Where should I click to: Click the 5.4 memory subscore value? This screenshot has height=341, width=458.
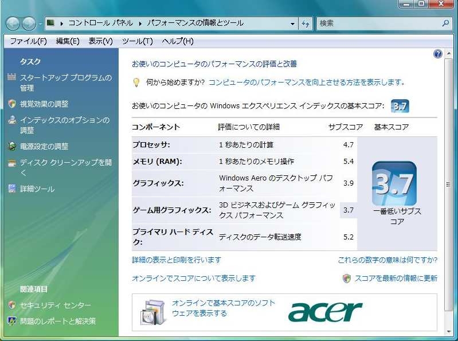pyautogui.click(x=349, y=161)
